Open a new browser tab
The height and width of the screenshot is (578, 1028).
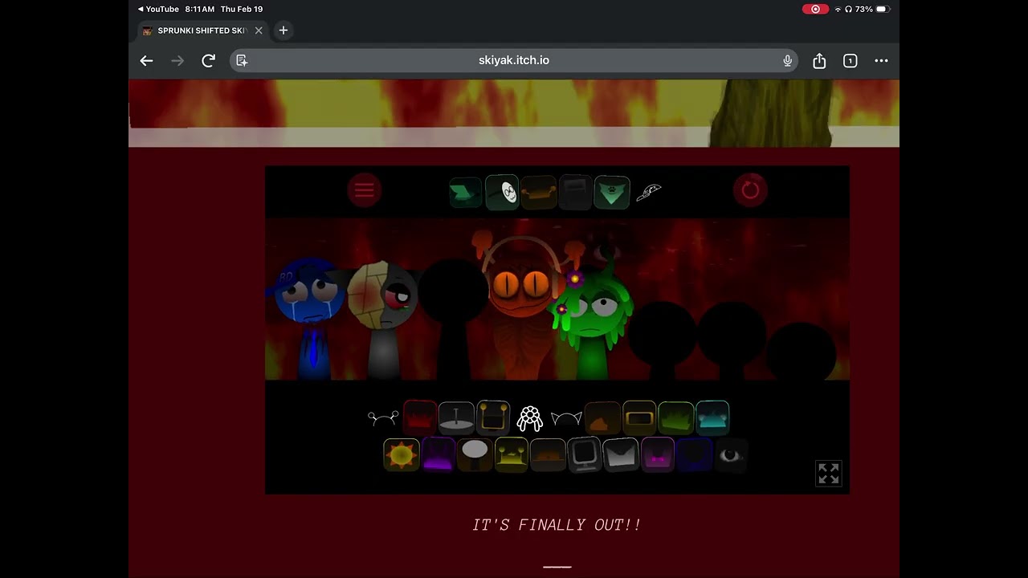[x=283, y=31]
